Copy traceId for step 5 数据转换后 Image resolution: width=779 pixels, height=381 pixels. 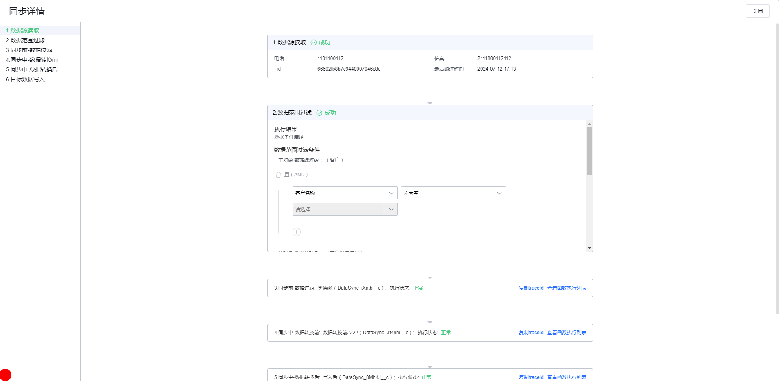click(x=531, y=377)
